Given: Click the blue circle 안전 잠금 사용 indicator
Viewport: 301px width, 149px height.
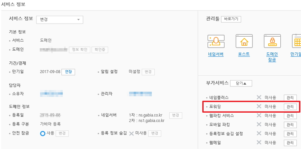Looking at the screenshot, I should coord(43,133).
